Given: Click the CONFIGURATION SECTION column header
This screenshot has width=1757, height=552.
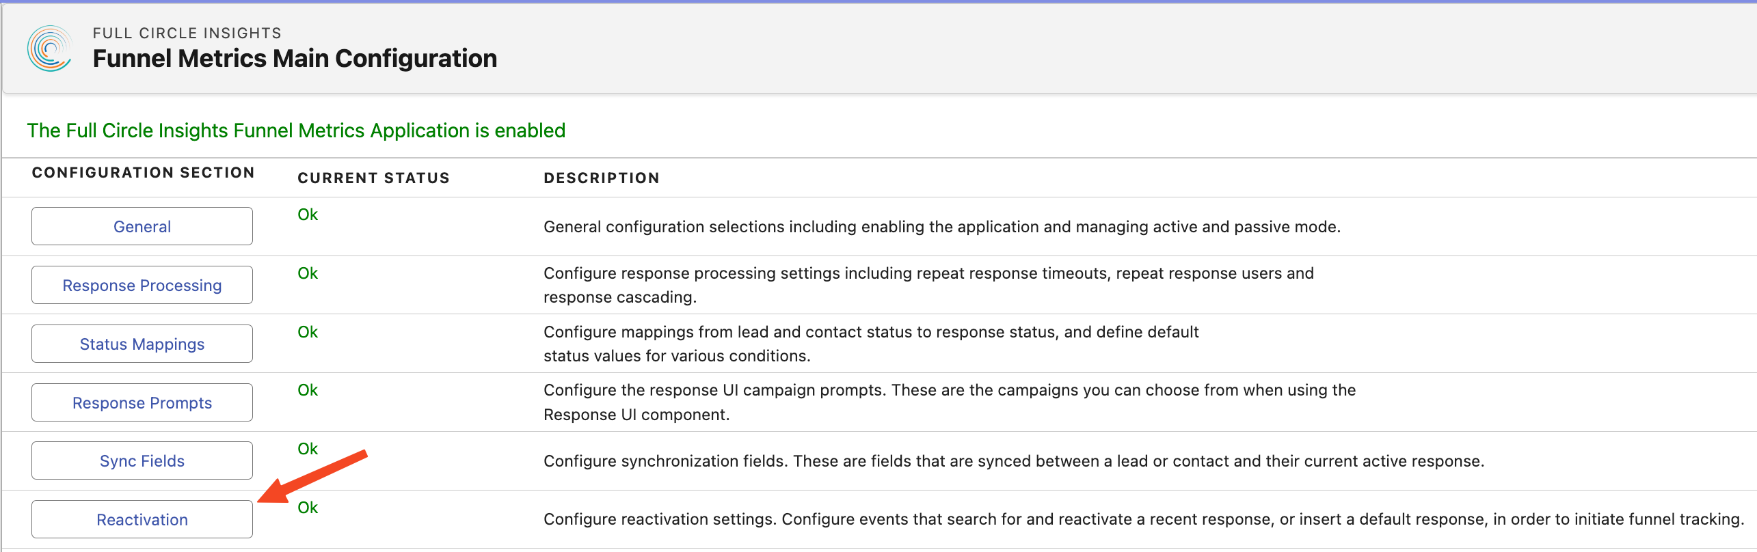Looking at the screenshot, I should tap(143, 173).
